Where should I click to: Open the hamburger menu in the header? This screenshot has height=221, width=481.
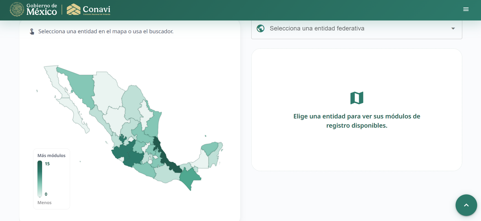click(466, 9)
